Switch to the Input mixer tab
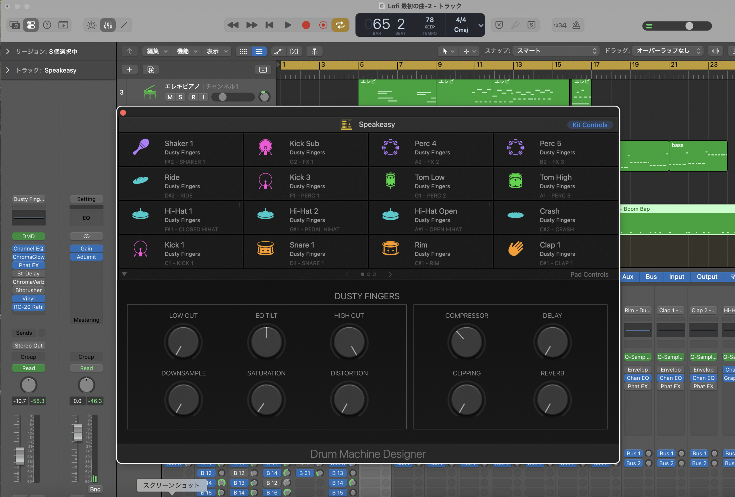Image resolution: width=735 pixels, height=497 pixels. (676, 277)
